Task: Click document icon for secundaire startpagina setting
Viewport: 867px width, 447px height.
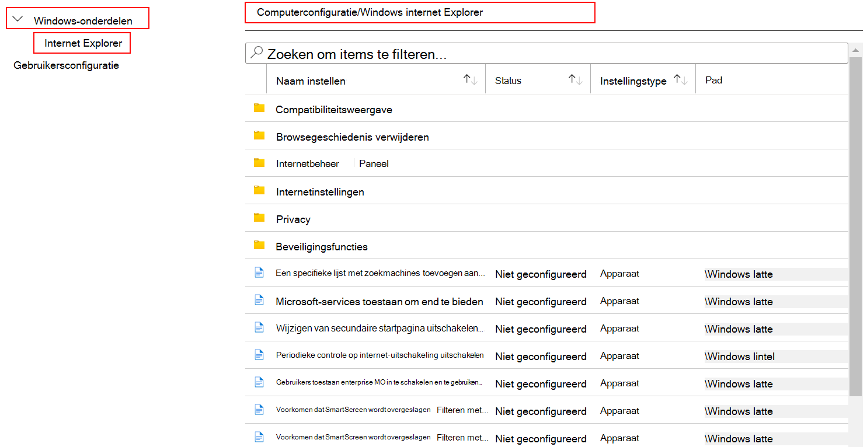Action: pyautogui.click(x=259, y=327)
